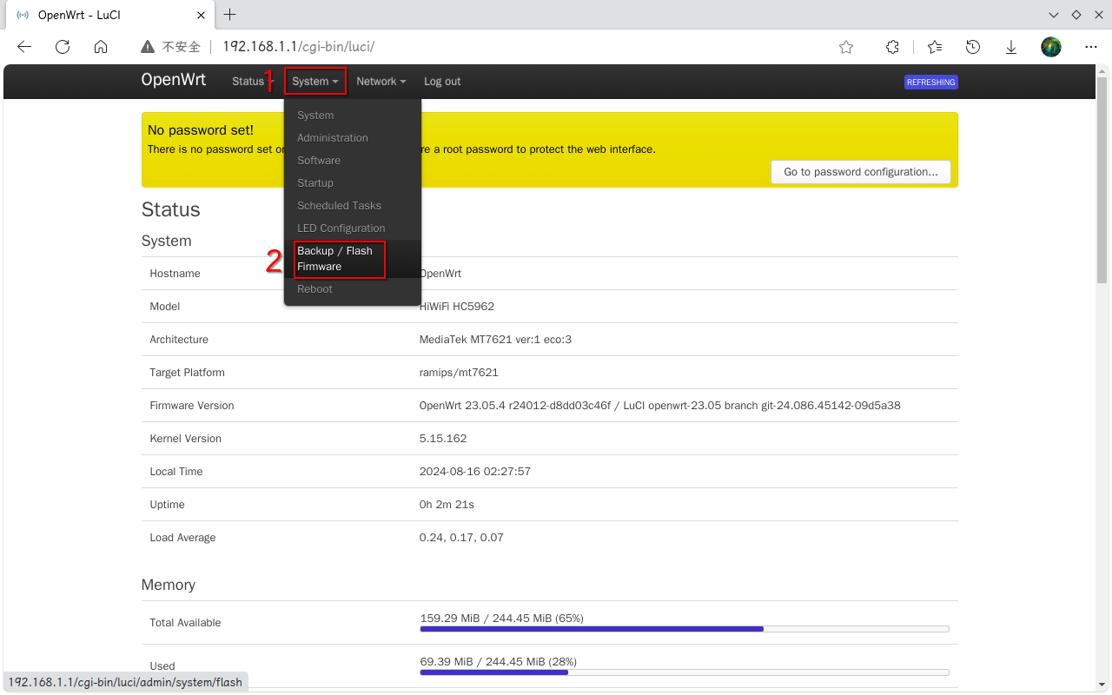Click the browser address bar URL

[298, 47]
